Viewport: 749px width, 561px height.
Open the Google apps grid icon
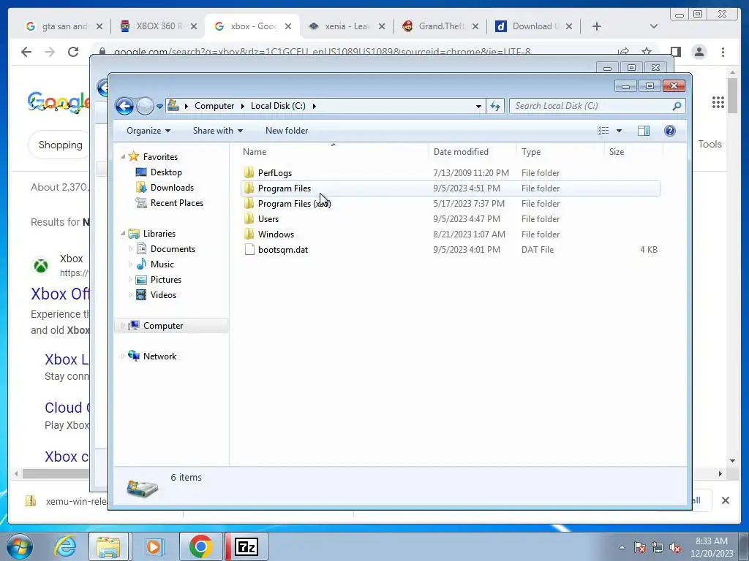(718, 102)
